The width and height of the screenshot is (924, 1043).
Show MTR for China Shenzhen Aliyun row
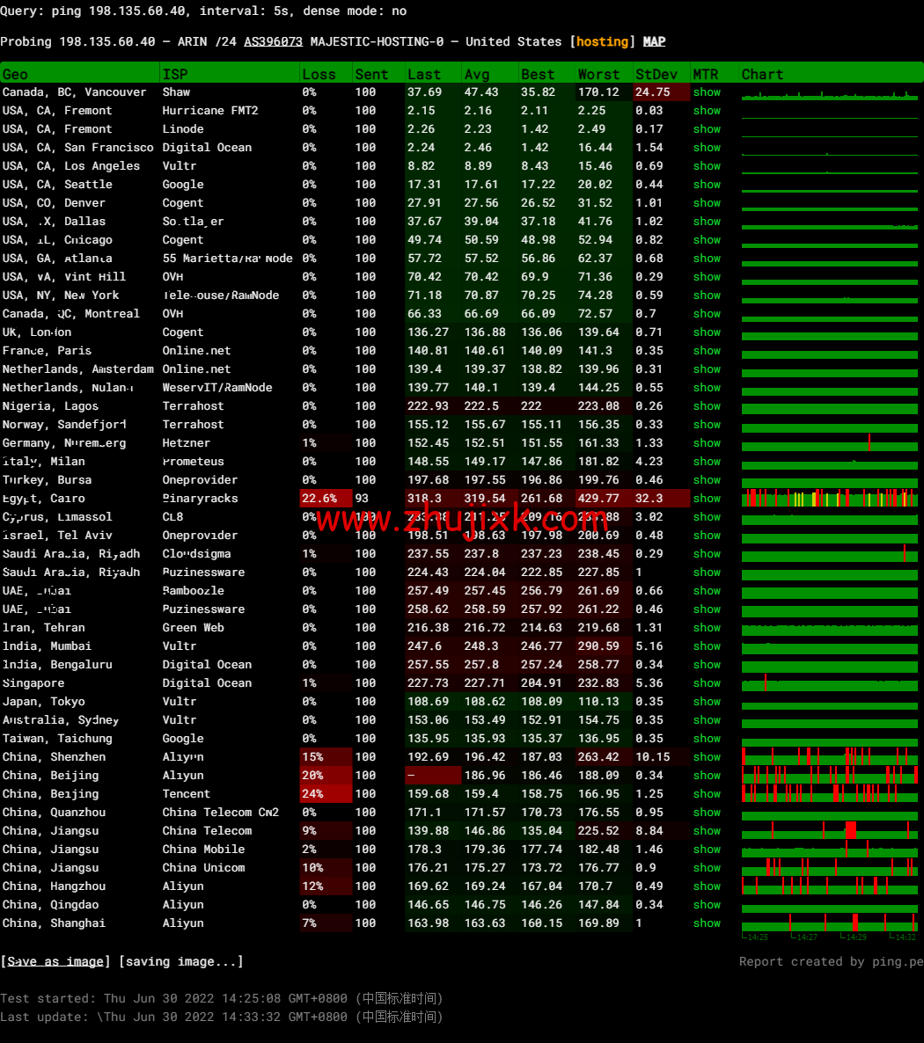(x=708, y=756)
